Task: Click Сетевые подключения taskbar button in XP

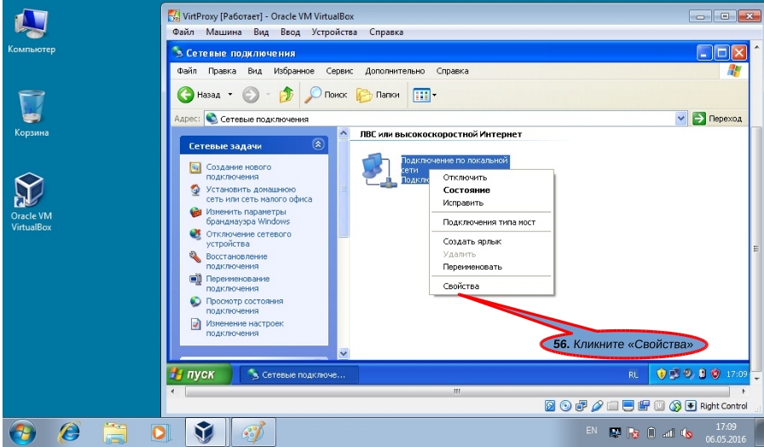Action: coord(299,374)
